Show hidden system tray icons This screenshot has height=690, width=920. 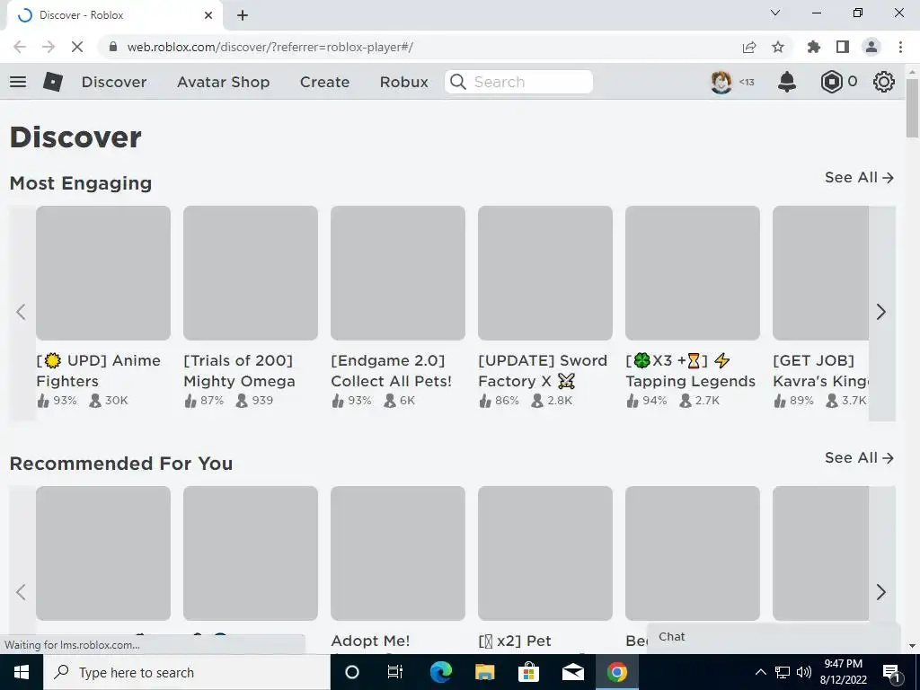(760, 672)
